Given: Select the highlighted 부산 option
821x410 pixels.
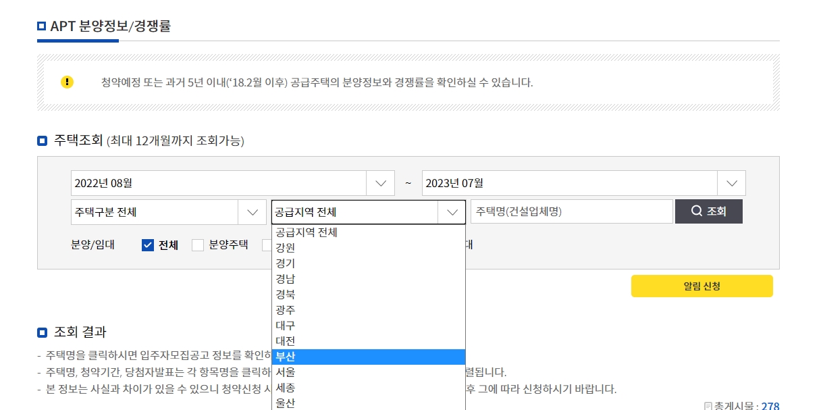Looking at the screenshot, I should pos(286,357).
